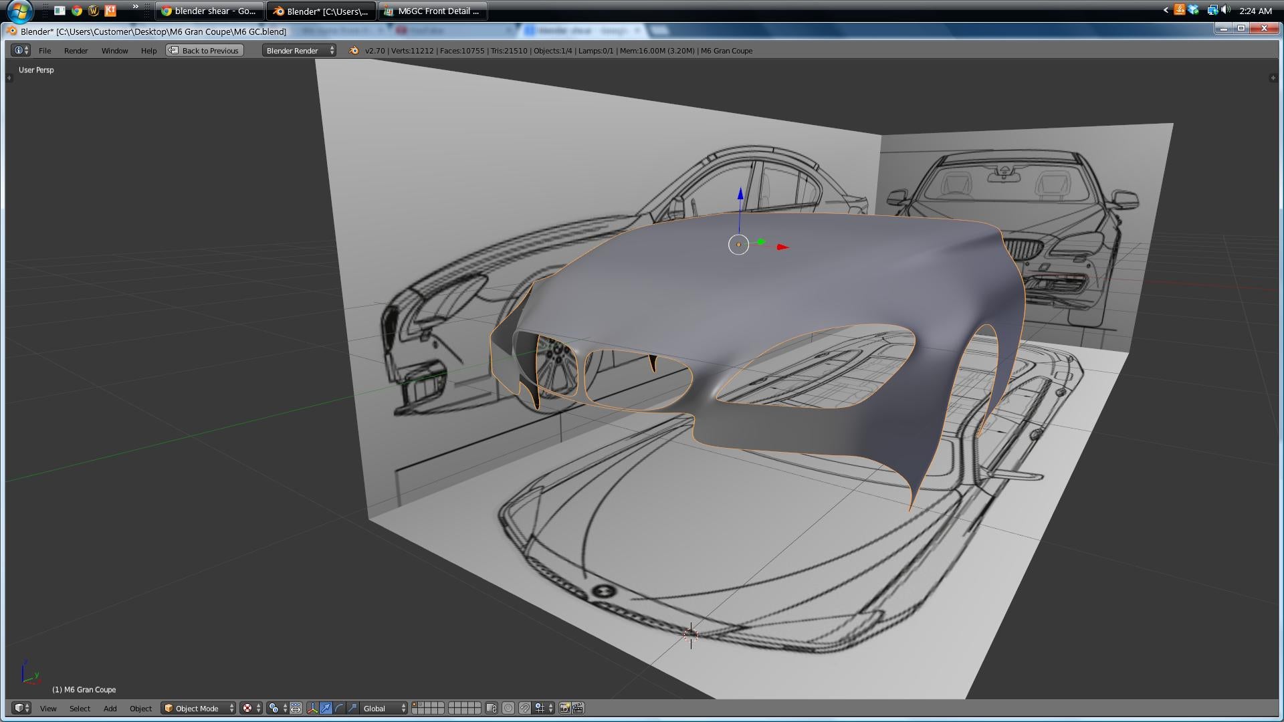Click the Java update tray icon
Viewport: 1284px width, 722px height.
pos(1180,10)
